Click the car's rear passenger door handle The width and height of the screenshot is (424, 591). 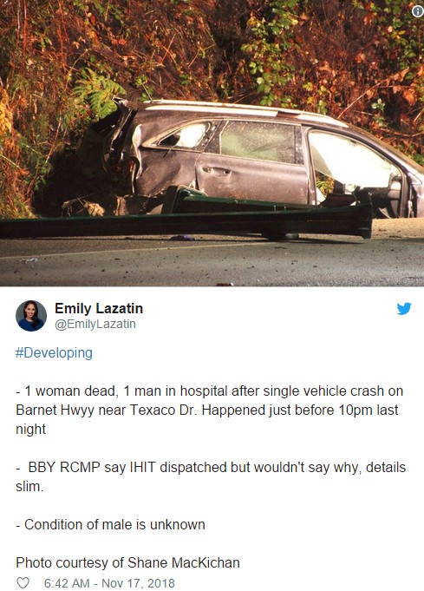[x=216, y=171]
